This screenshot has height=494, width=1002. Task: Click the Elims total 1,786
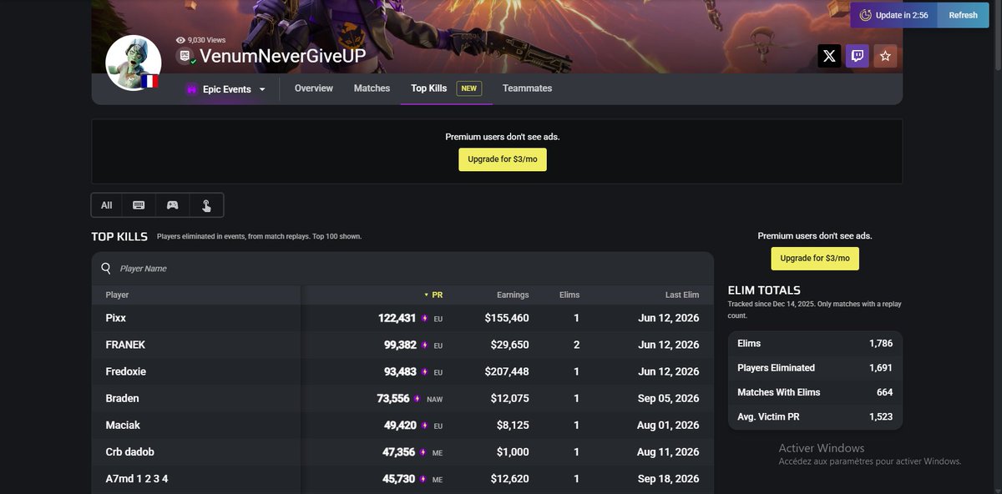[x=881, y=343]
